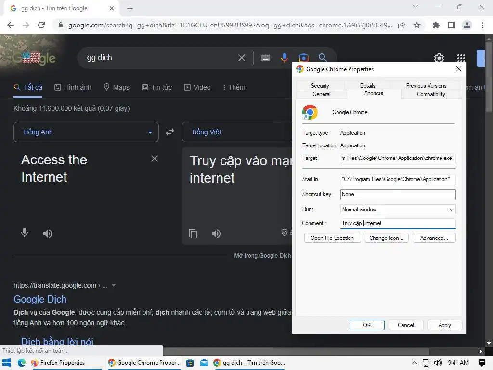Show the notification center
The width and height of the screenshot is (493, 370).
[481, 363]
